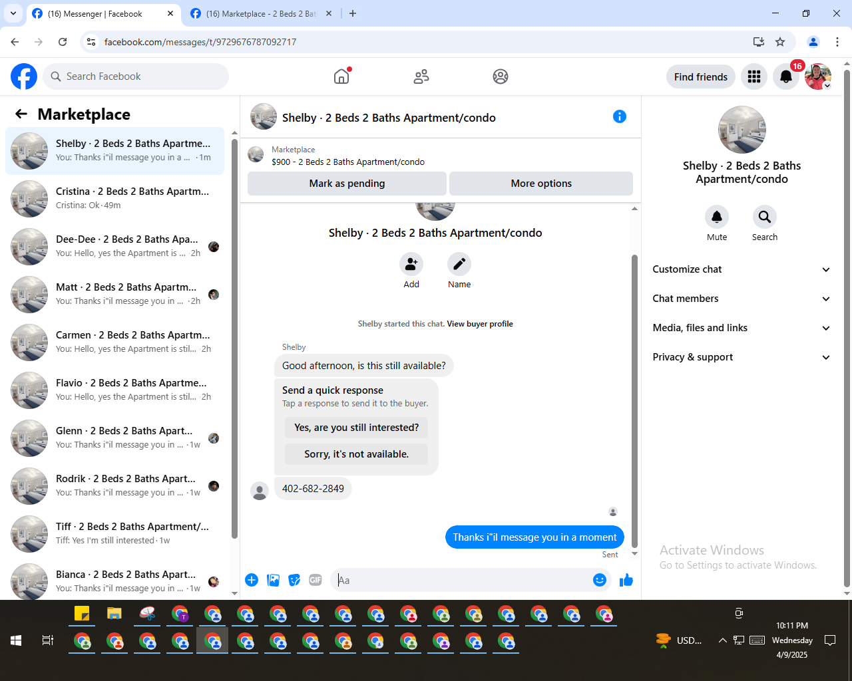This screenshot has height=681, width=852.
Task: Expand Privacy & support section
Action: pos(742,357)
